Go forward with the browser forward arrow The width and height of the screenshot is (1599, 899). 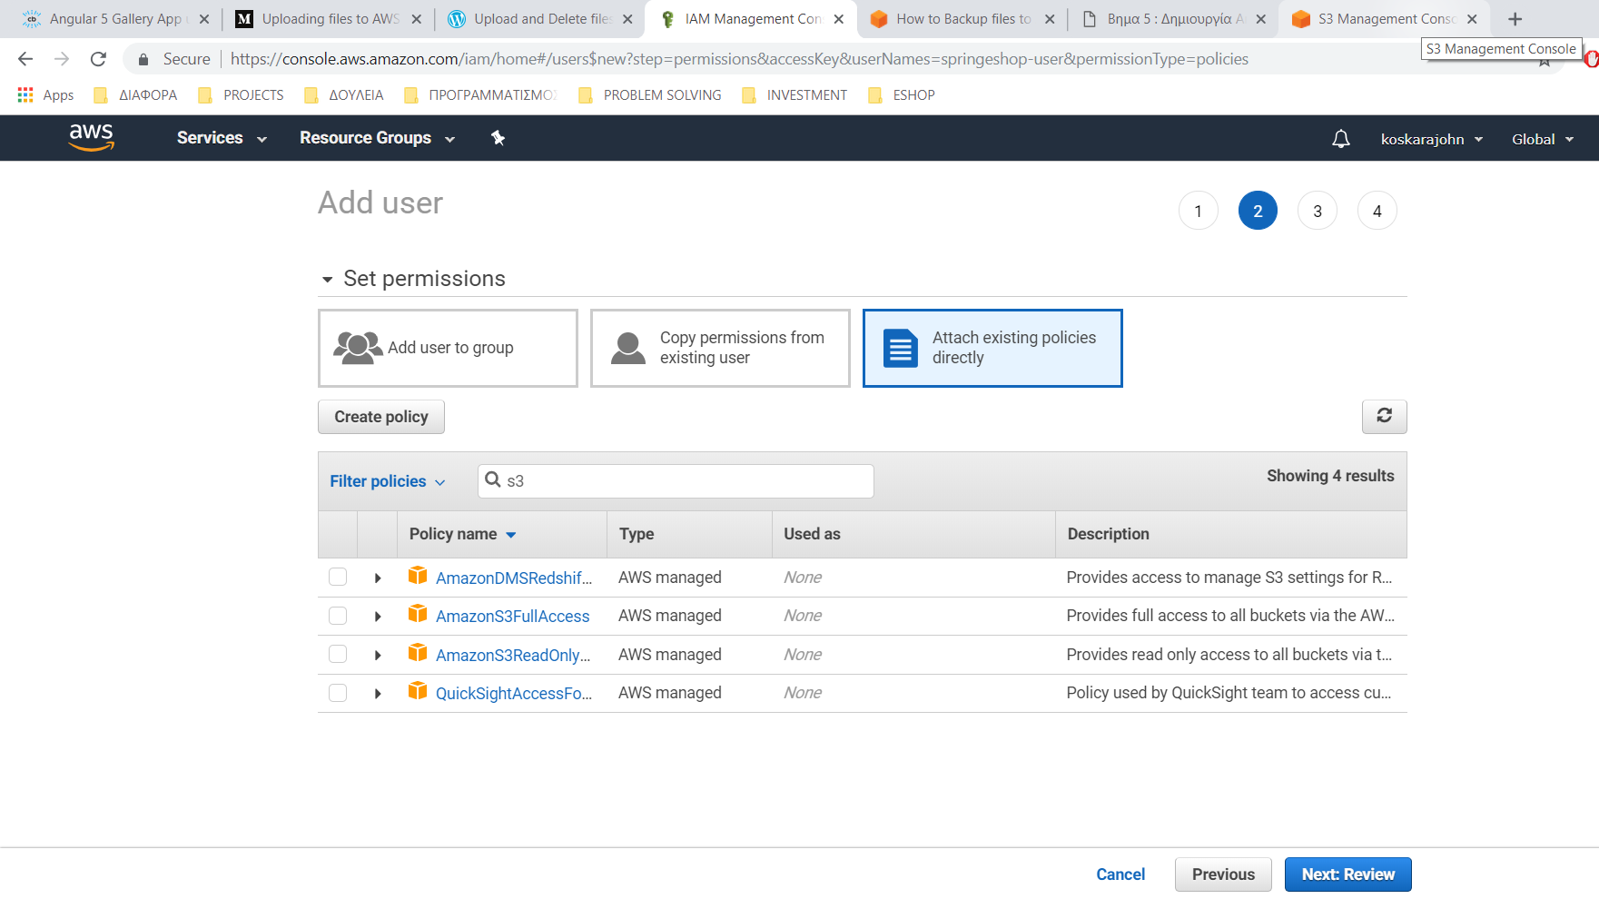coord(62,59)
